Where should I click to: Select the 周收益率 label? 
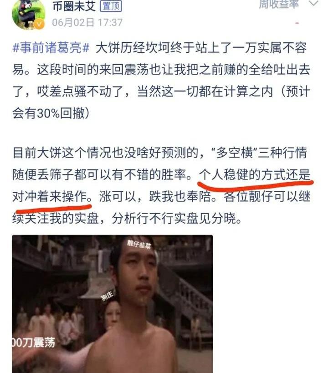(x=278, y=4)
